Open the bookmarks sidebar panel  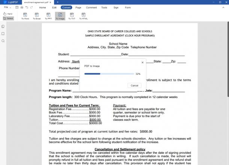(3, 34)
